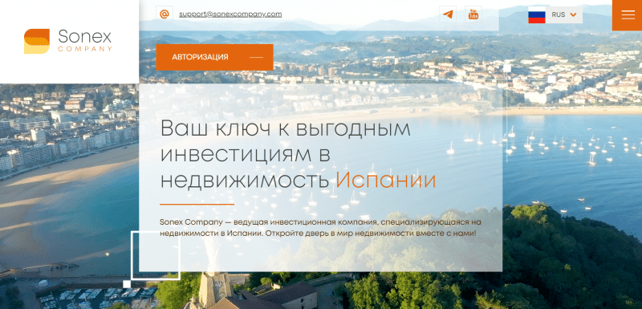
Task: Click the orange divider line under headline
Action: [197, 204]
